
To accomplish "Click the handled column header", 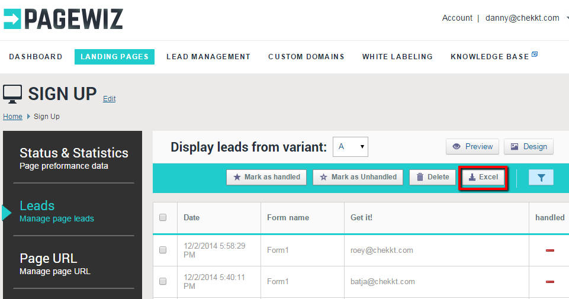I will click(x=550, y=217).
